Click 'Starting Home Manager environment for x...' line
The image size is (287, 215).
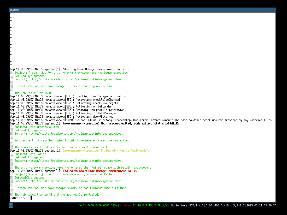click(69, 69)
